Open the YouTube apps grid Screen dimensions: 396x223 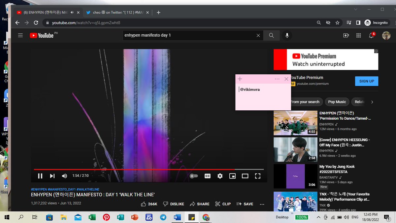click(x=359, y=35)
